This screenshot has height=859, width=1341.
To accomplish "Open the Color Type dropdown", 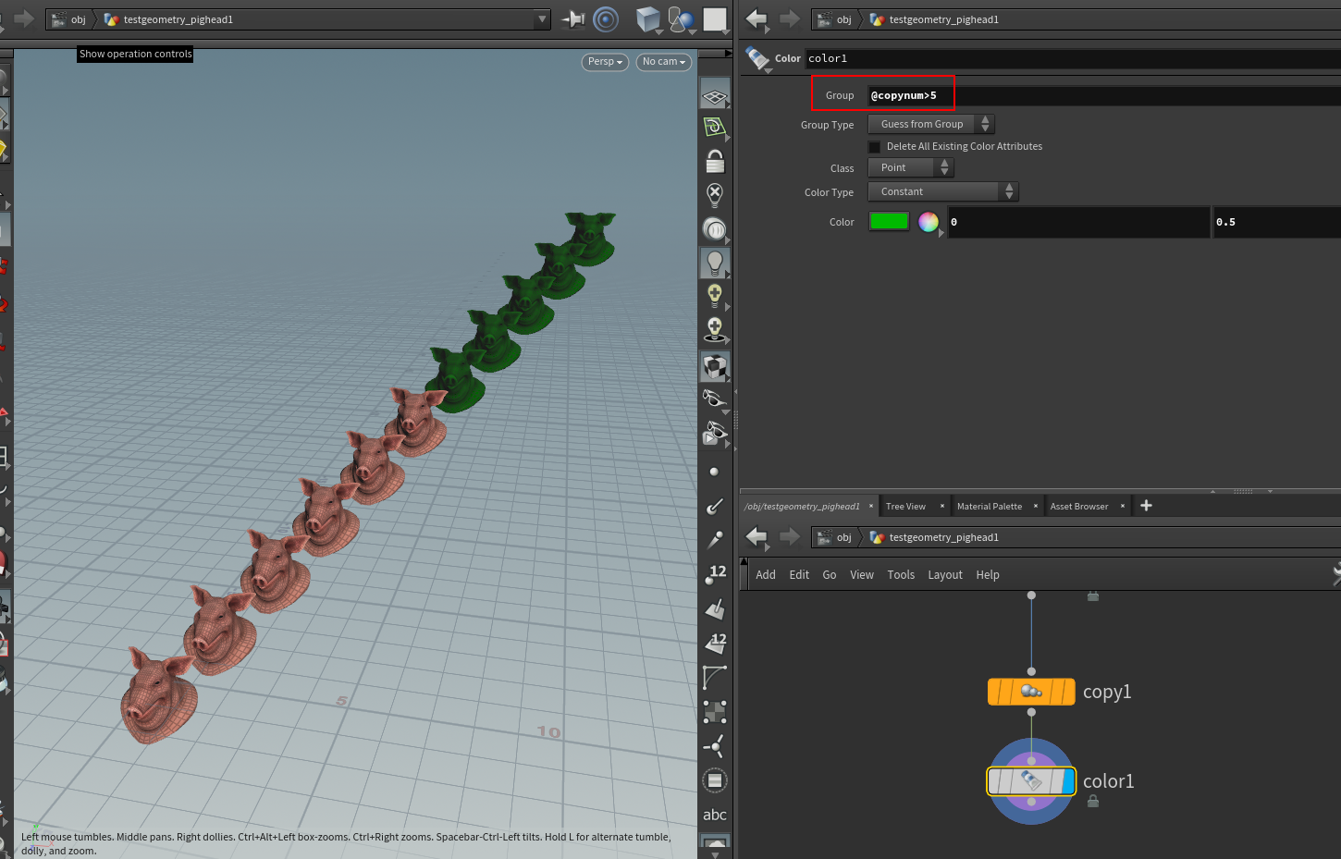I will point(942,191).
